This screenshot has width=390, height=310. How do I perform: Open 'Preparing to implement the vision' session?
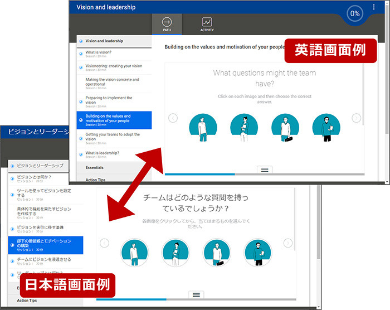[x=114, y=102]
